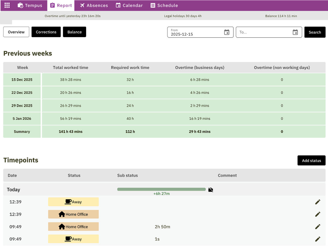Click the "Balance 114 h 11 min" text

281,16
